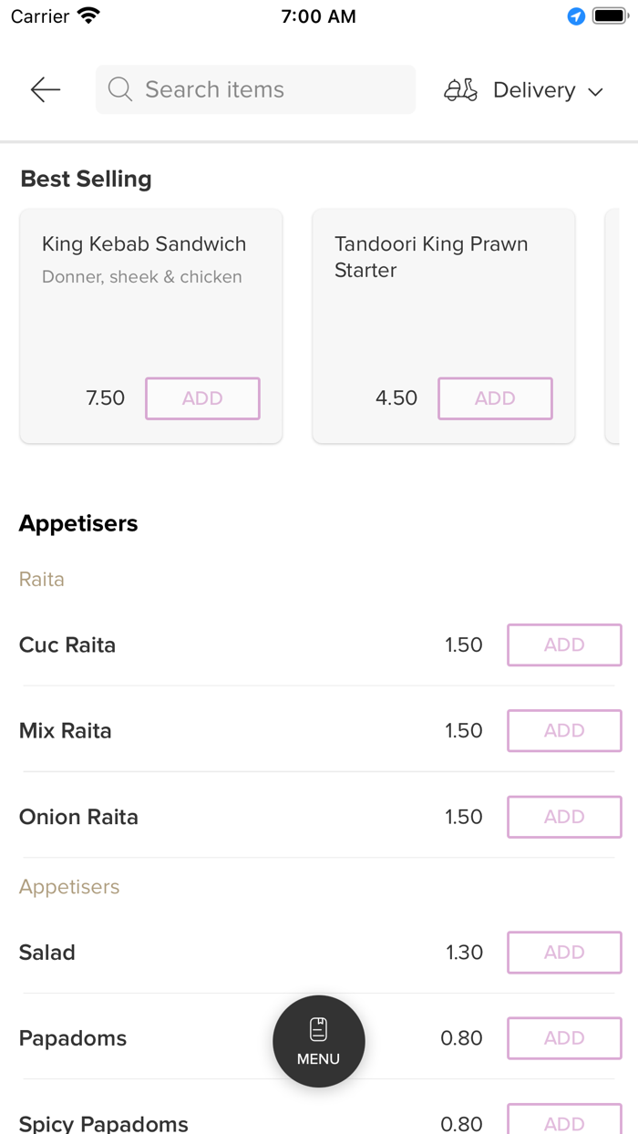Expand the Delivery dropdown chevron

tap(596, 91)
